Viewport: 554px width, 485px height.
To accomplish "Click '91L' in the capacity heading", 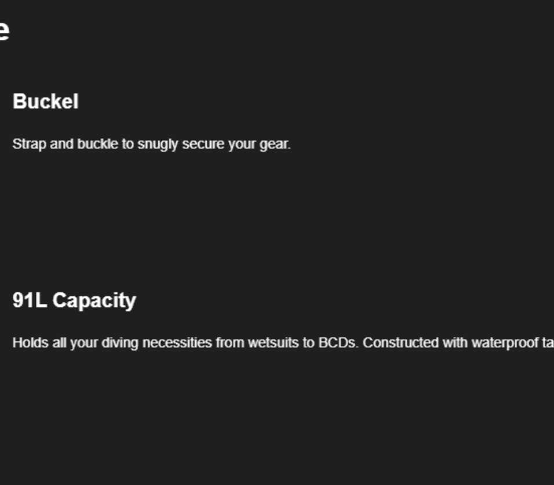I will pos(30,300).
